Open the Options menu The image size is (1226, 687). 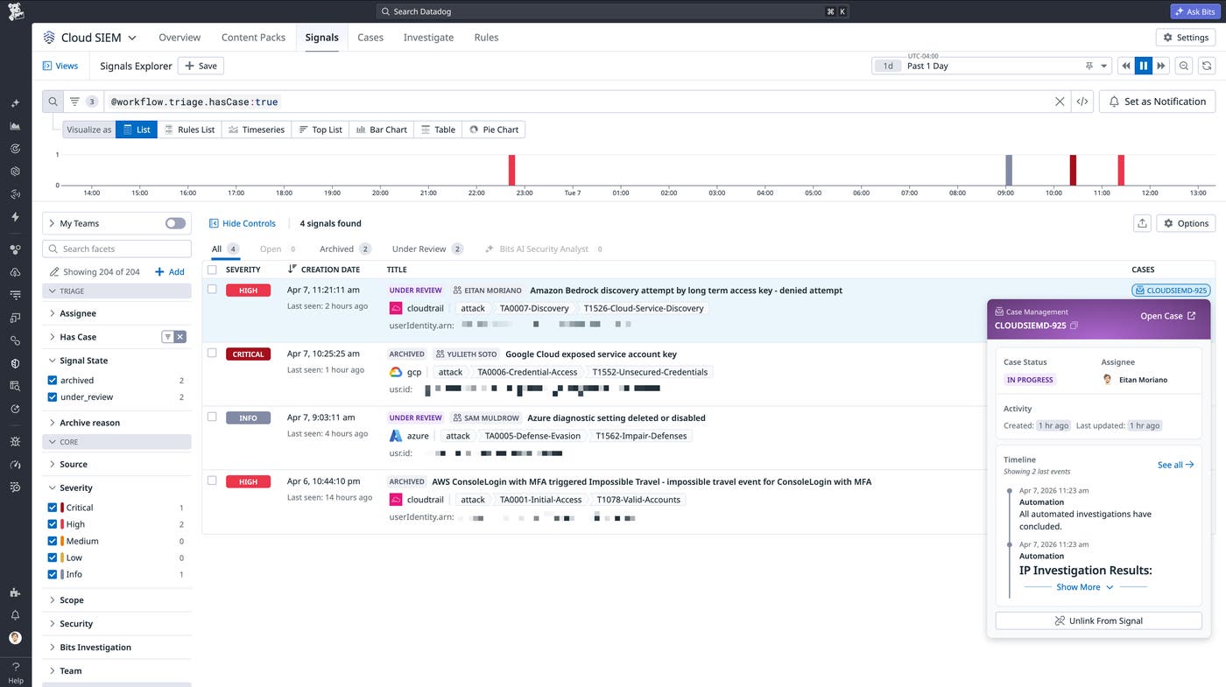point(1186,223)
